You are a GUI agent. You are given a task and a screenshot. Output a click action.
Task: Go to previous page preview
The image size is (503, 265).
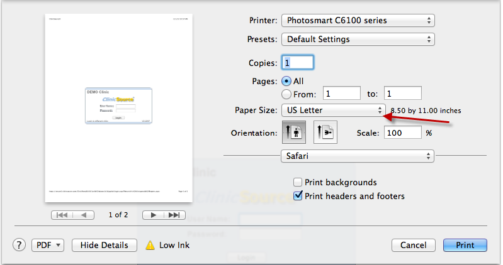tap(84, 215)
